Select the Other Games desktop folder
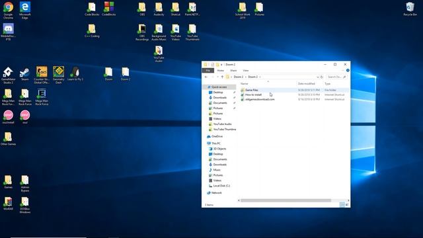423x238 pixels. point(8,138)
